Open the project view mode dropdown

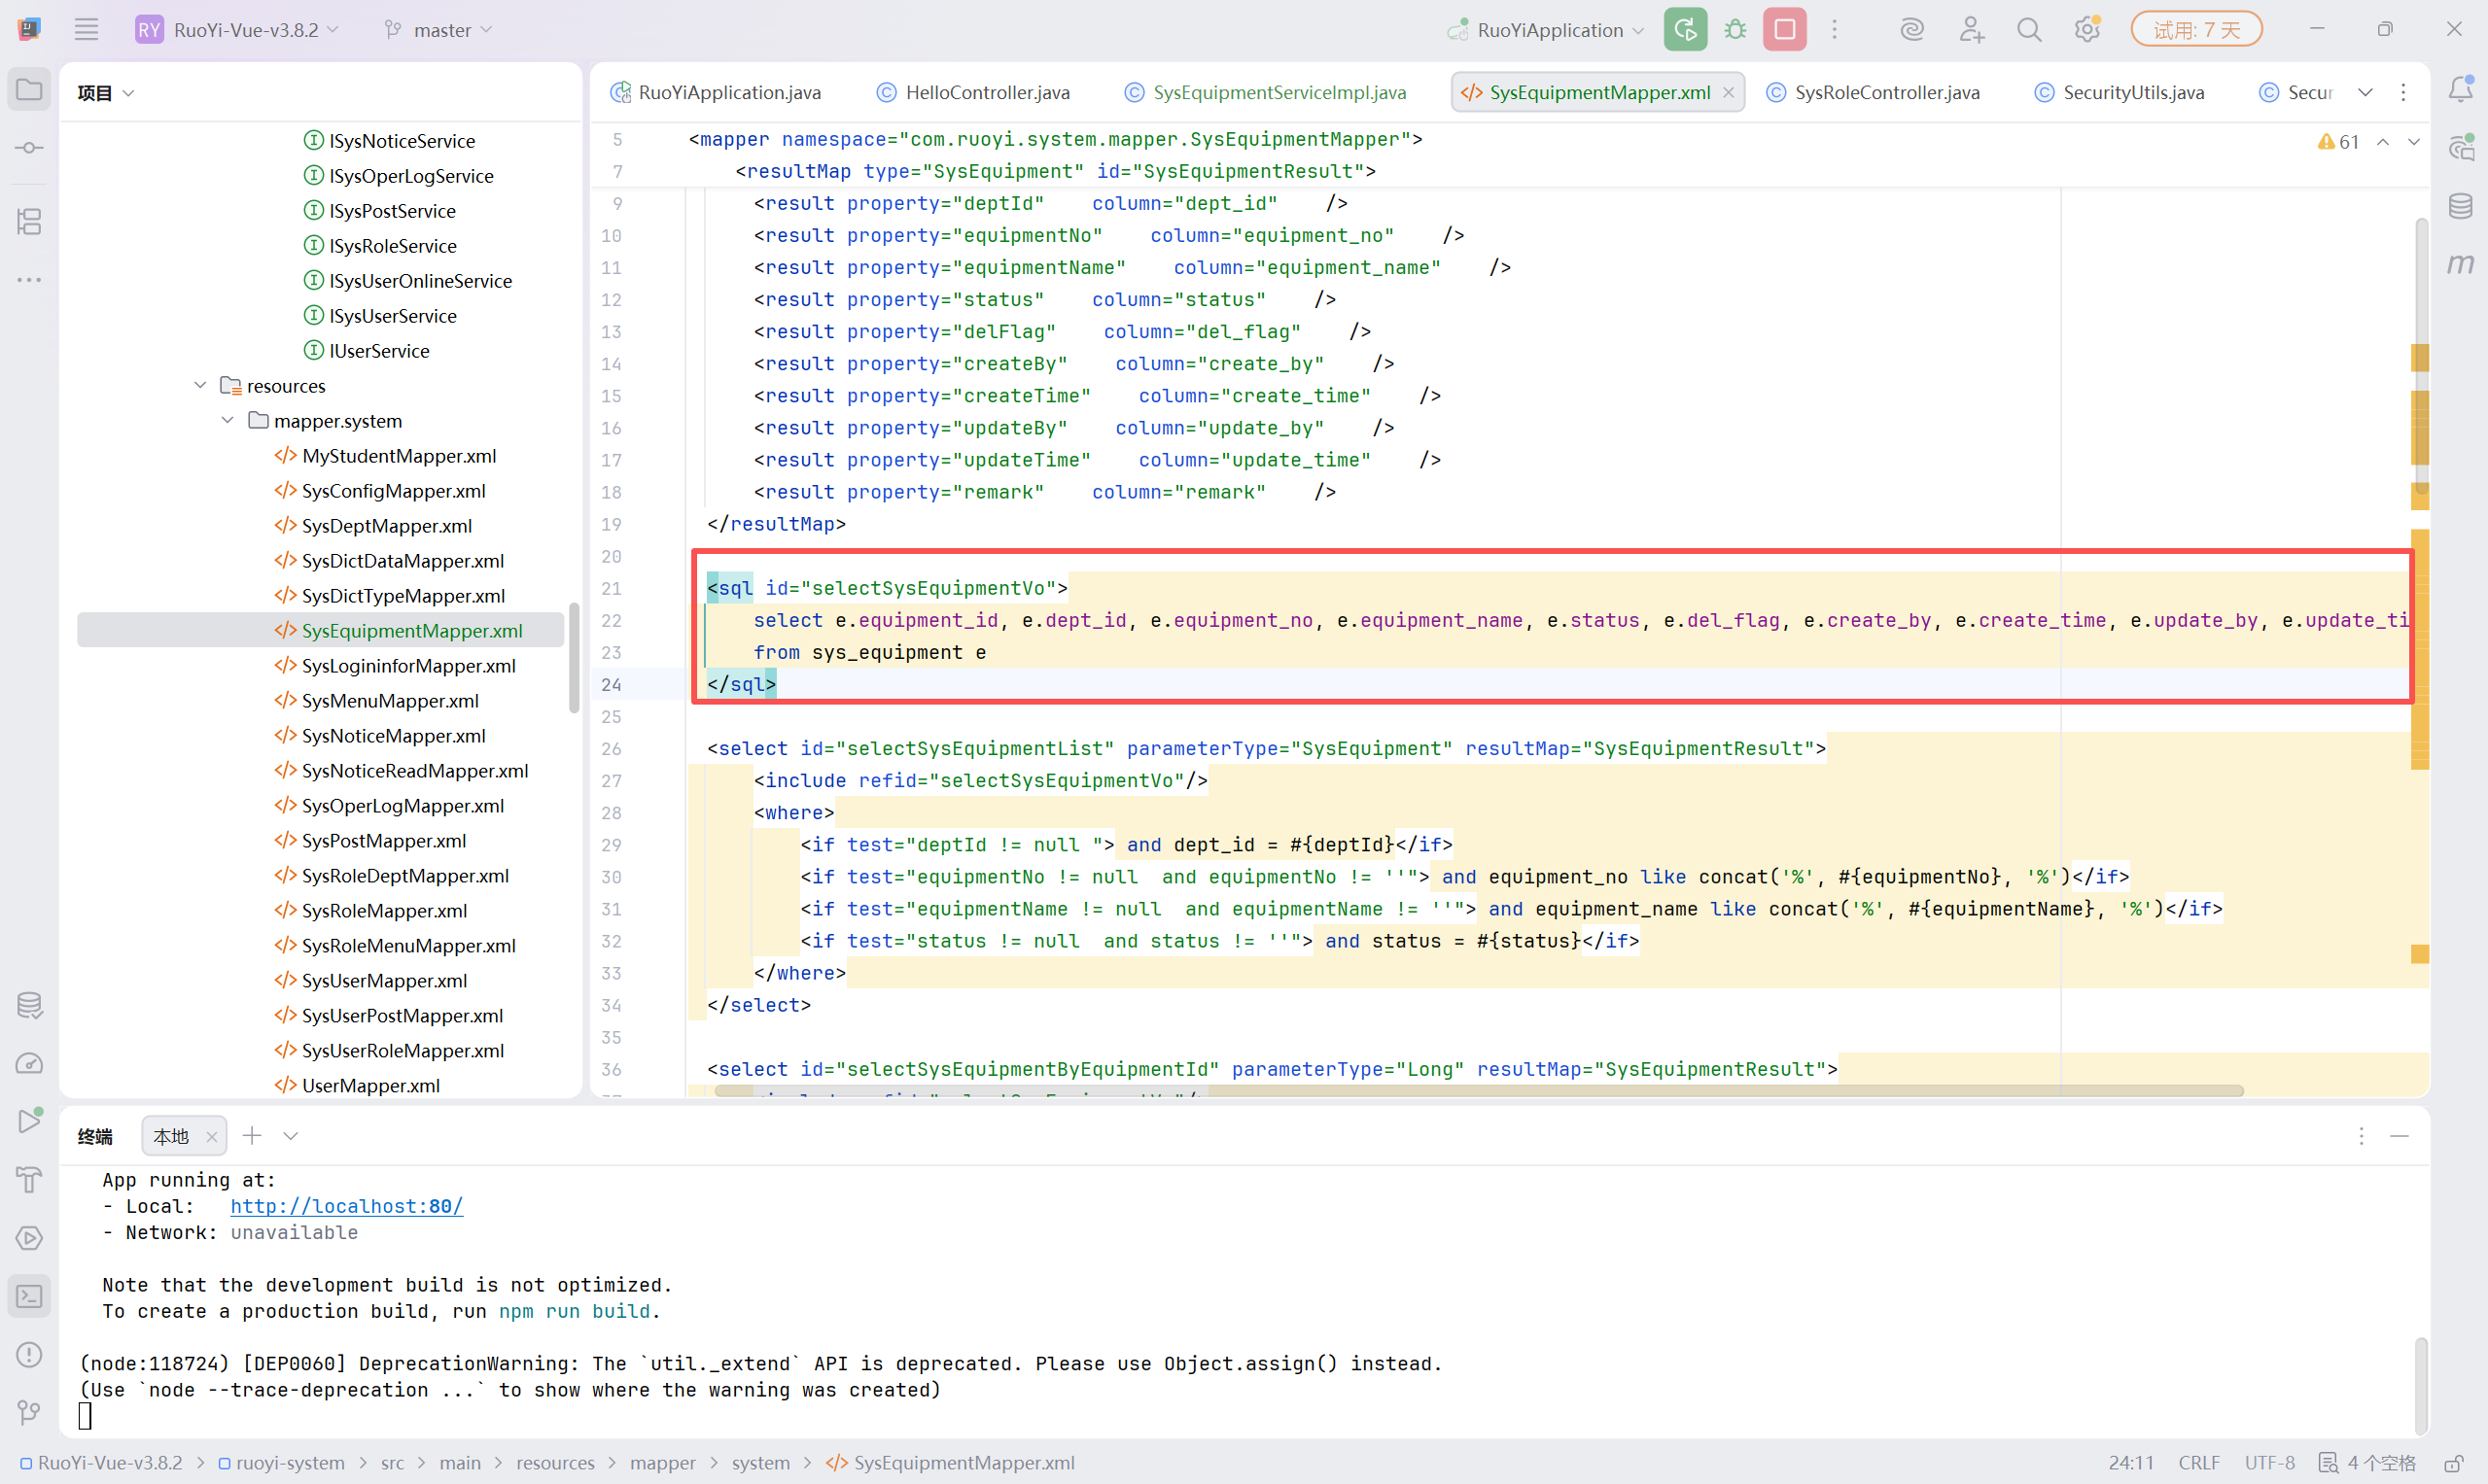tap(106, 92)
